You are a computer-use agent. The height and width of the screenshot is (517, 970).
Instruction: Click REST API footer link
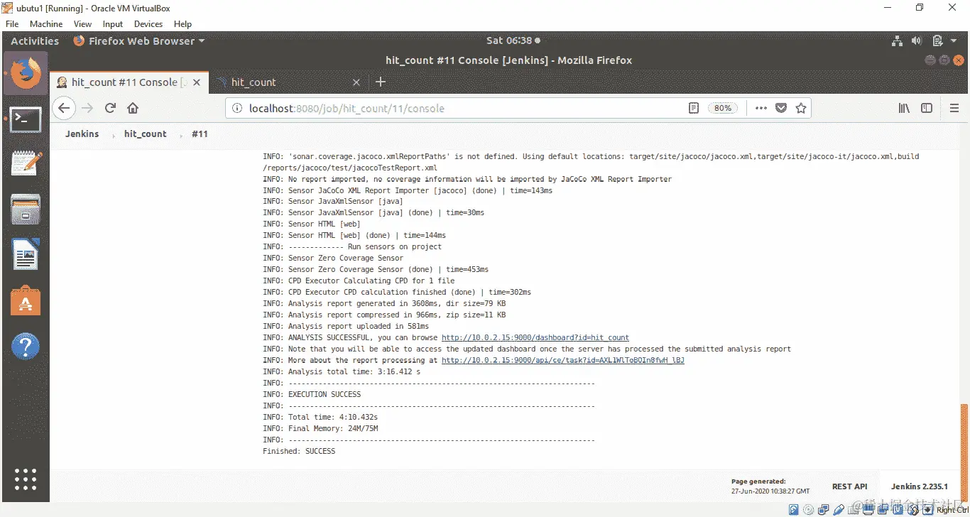point(850,486)
